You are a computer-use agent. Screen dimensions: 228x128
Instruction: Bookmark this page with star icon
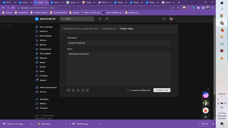click(x=178, y=8)
